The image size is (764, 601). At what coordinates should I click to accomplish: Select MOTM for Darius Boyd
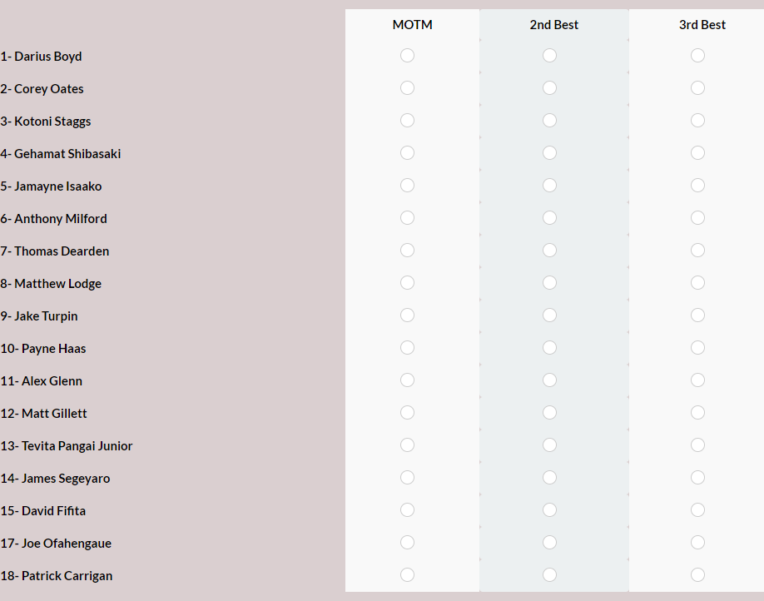(x=407, y=56)
